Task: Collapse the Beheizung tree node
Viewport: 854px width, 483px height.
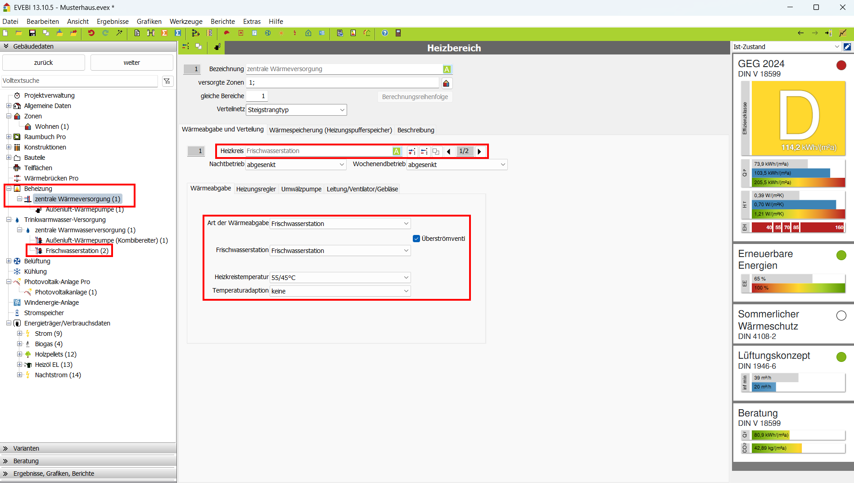Action: coord(9,189)
